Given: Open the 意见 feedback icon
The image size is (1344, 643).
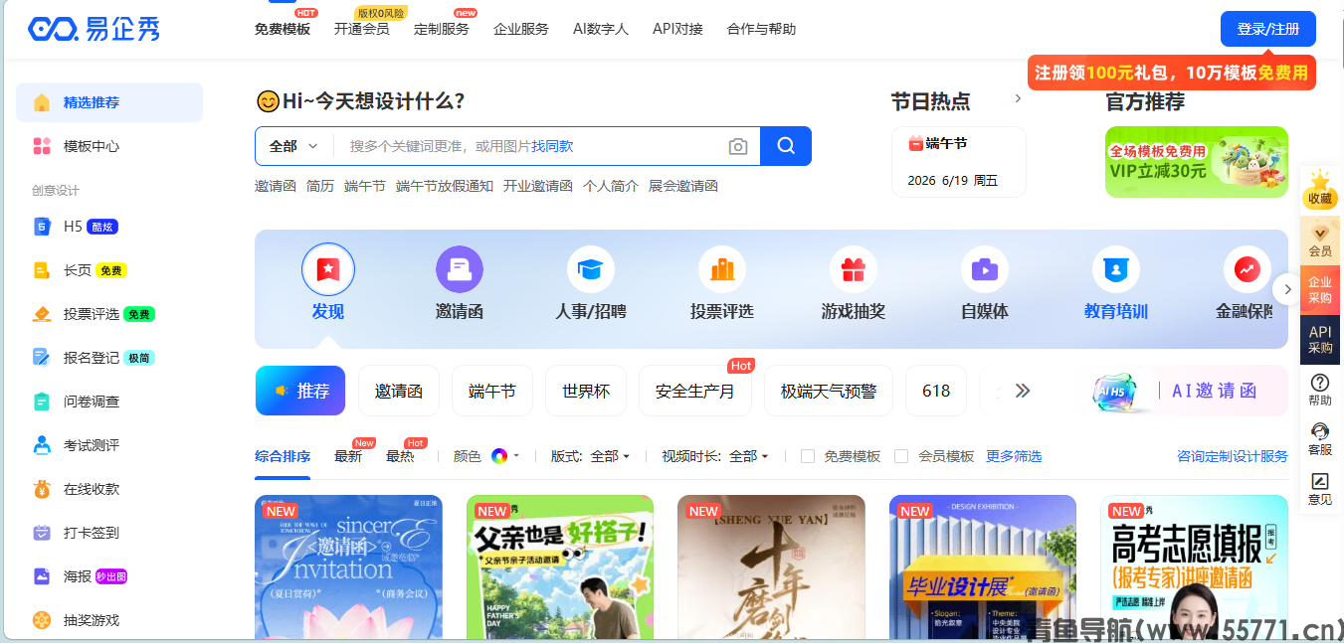Looking at the screenshot, I should click(1320, 481).
